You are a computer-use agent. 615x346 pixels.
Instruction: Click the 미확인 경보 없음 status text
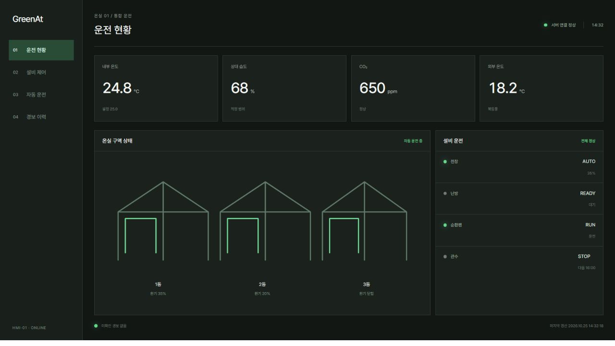(114, 326)
